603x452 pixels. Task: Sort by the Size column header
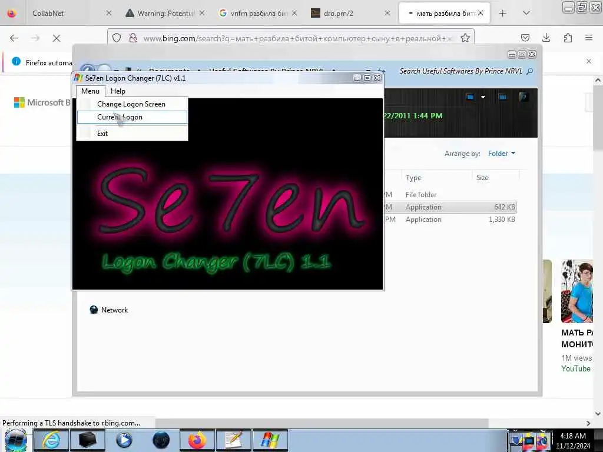click(495, 178)
